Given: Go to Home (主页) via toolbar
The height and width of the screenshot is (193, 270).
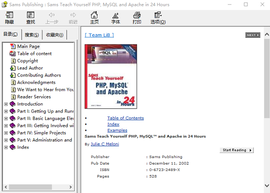Looking at the screenshot, I should pos(94,18).
